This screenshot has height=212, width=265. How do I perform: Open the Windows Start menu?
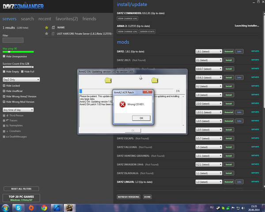coord(5,208)
